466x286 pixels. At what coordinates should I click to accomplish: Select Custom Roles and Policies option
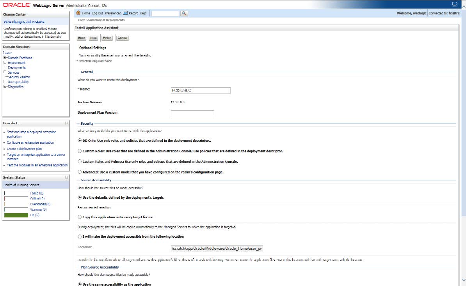[x=80, y=162]
